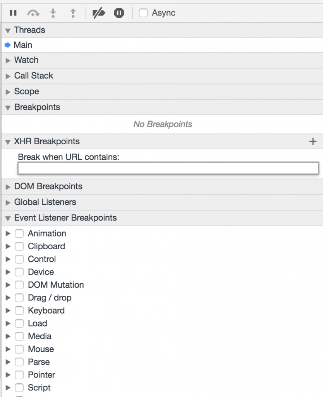Click the Pause on exceptions icon
The height and width of the screenshot is (397, 323).
tap(119, 13)
